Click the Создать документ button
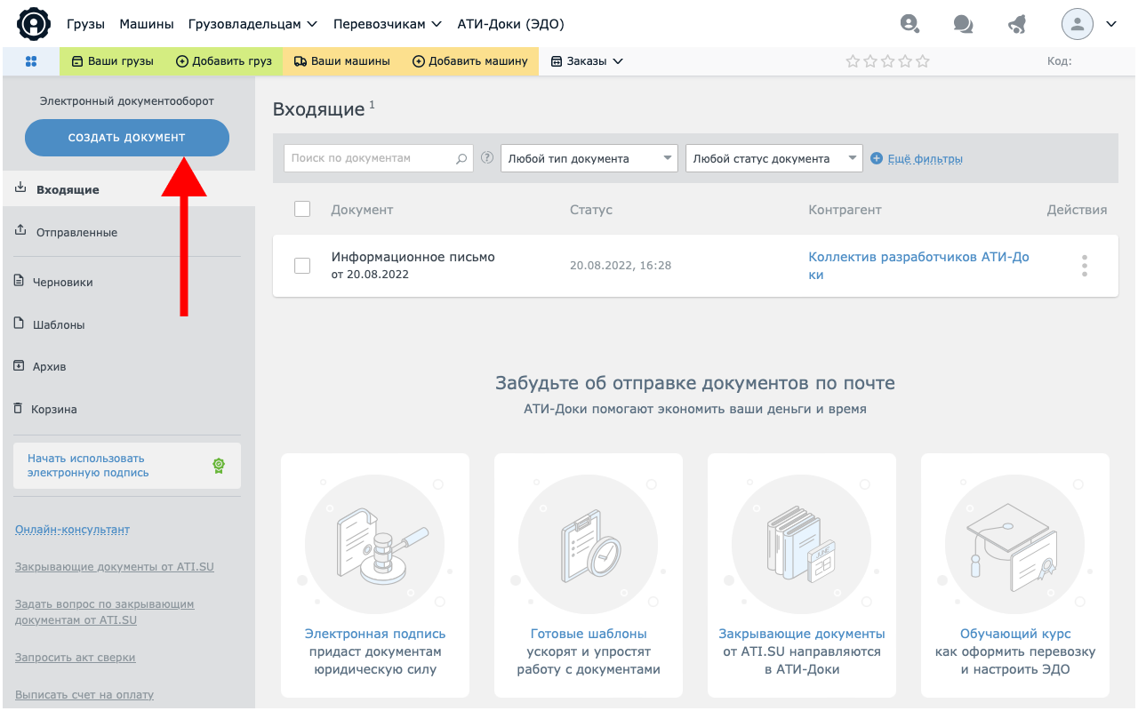 click(x=127, y=138)
